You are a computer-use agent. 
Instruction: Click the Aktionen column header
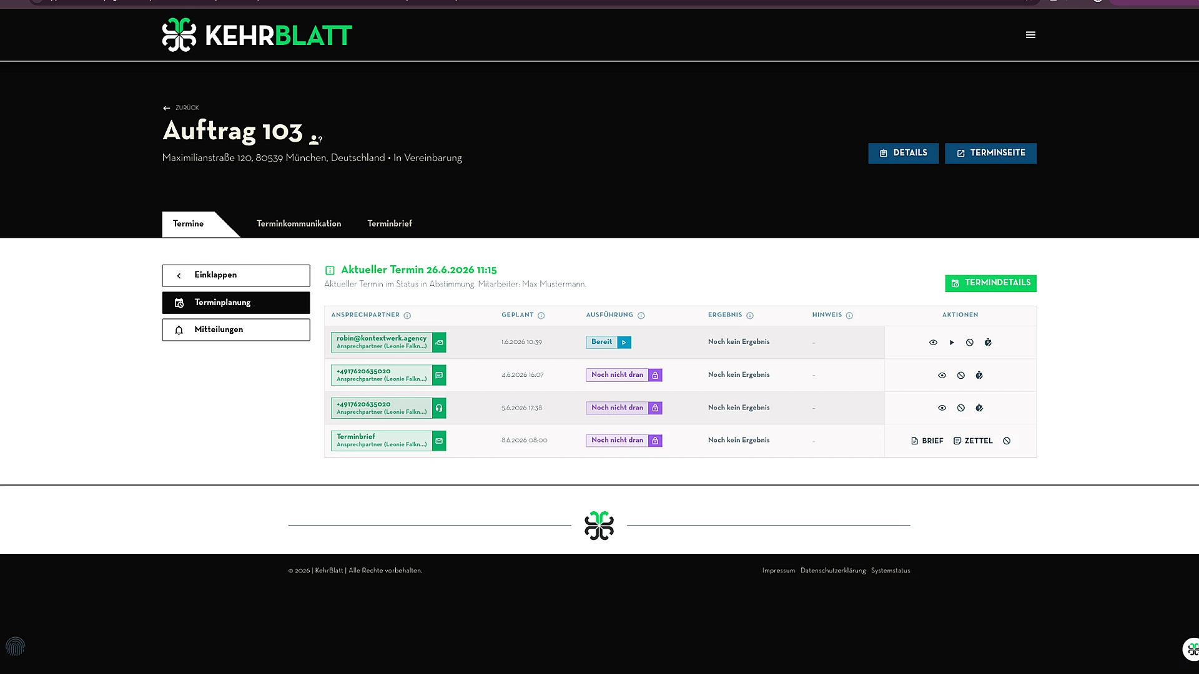960,315
